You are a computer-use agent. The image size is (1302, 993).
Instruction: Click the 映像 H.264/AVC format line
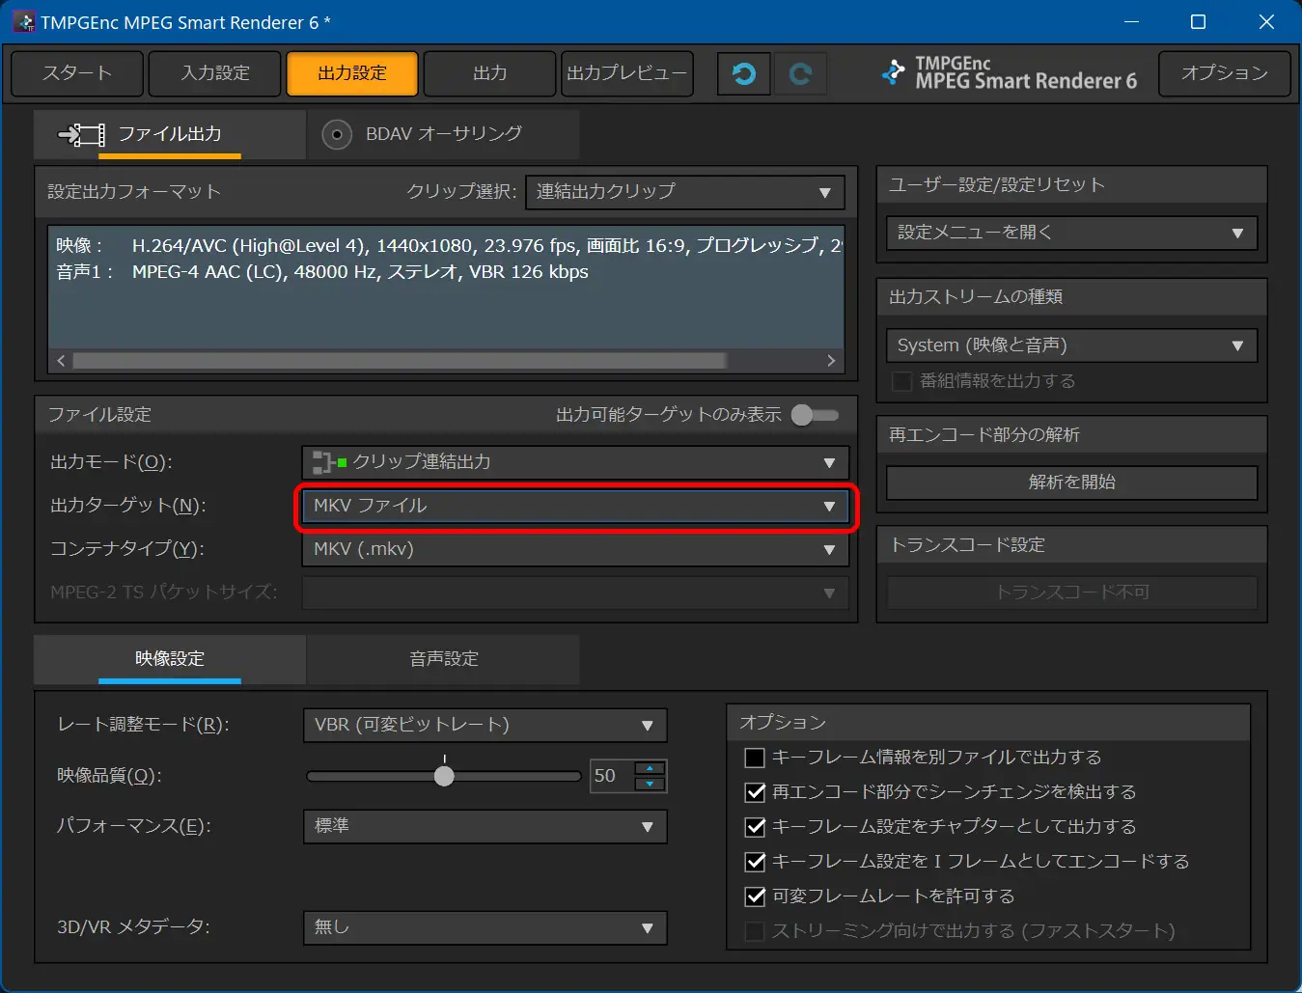[x=449, y=246]
